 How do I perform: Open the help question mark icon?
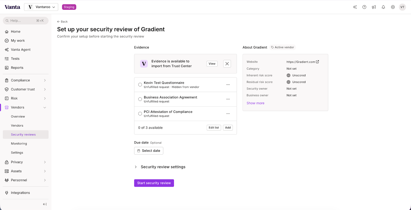[x=364, y=7]
